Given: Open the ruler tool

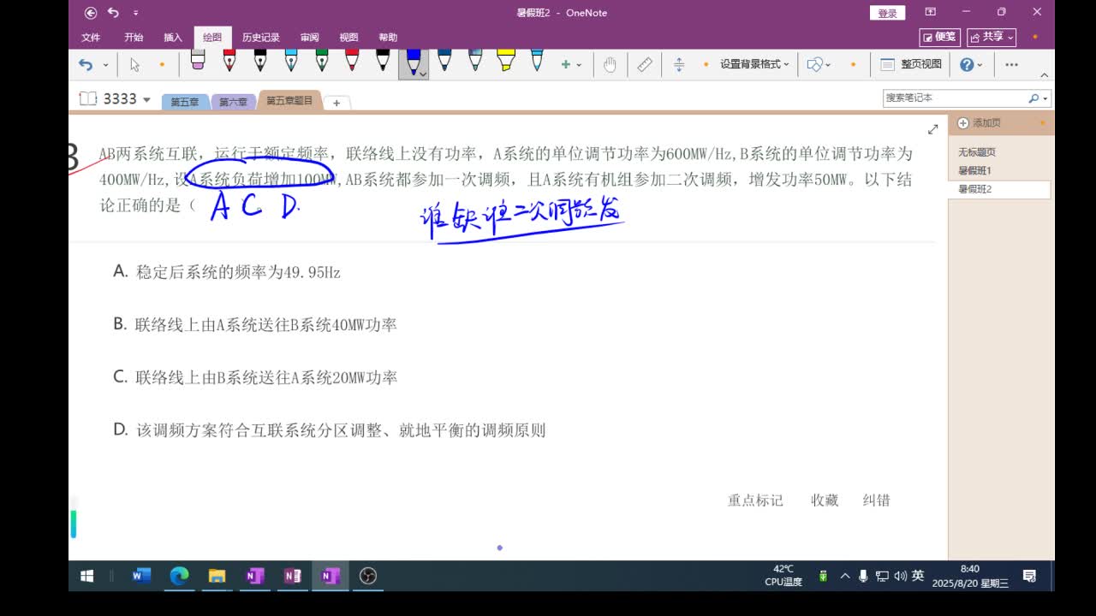Looking at the screenshot, I should [645, 64].
